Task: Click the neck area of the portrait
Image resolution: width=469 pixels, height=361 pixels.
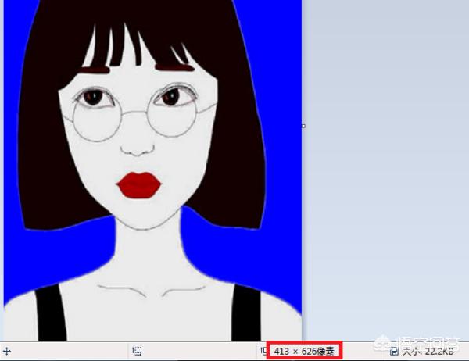Action: point(147,250)
